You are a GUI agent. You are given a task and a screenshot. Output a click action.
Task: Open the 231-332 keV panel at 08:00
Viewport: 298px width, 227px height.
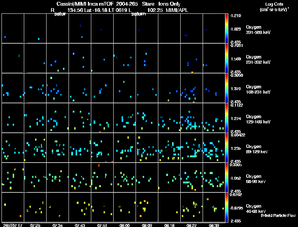click(x=124, y=58)
